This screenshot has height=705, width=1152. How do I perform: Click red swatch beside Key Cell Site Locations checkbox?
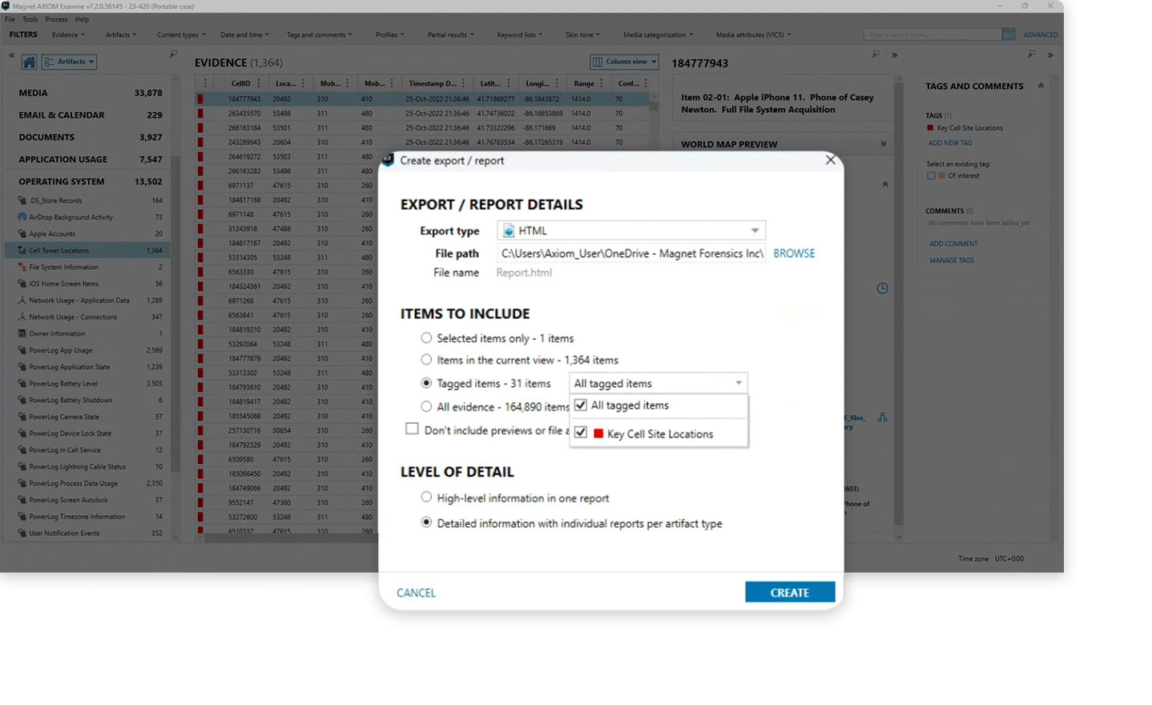pyautogui.click(x=598, y=433)
